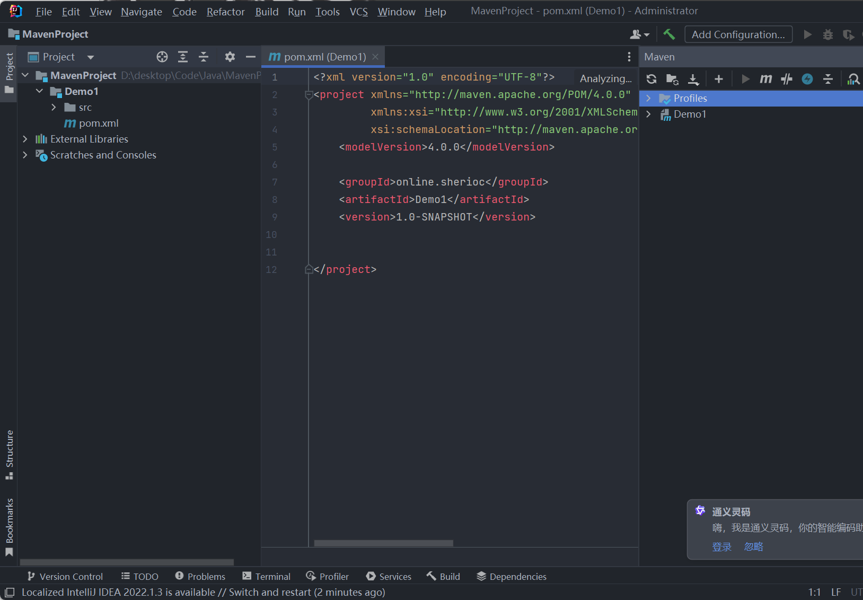Toggle Skip Tests mode in Maven

tap(807, 79)
